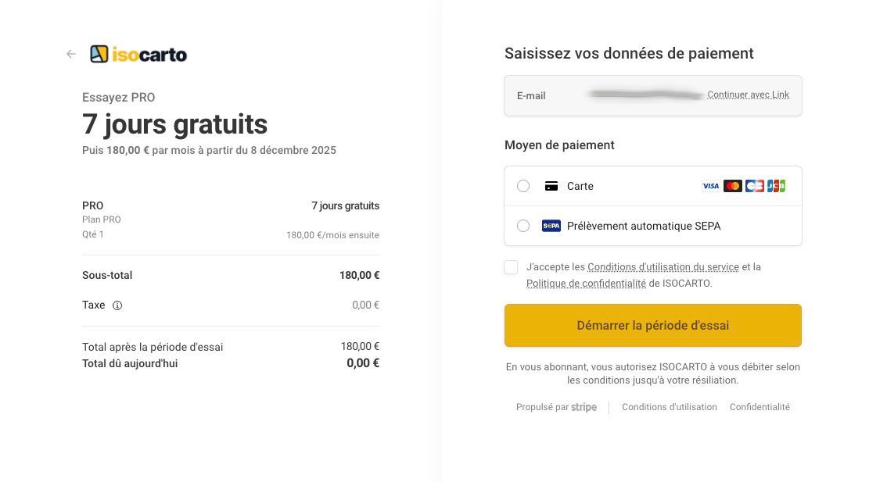
Task: Select the Carte payment method radio button
Action: pos(523,185)
